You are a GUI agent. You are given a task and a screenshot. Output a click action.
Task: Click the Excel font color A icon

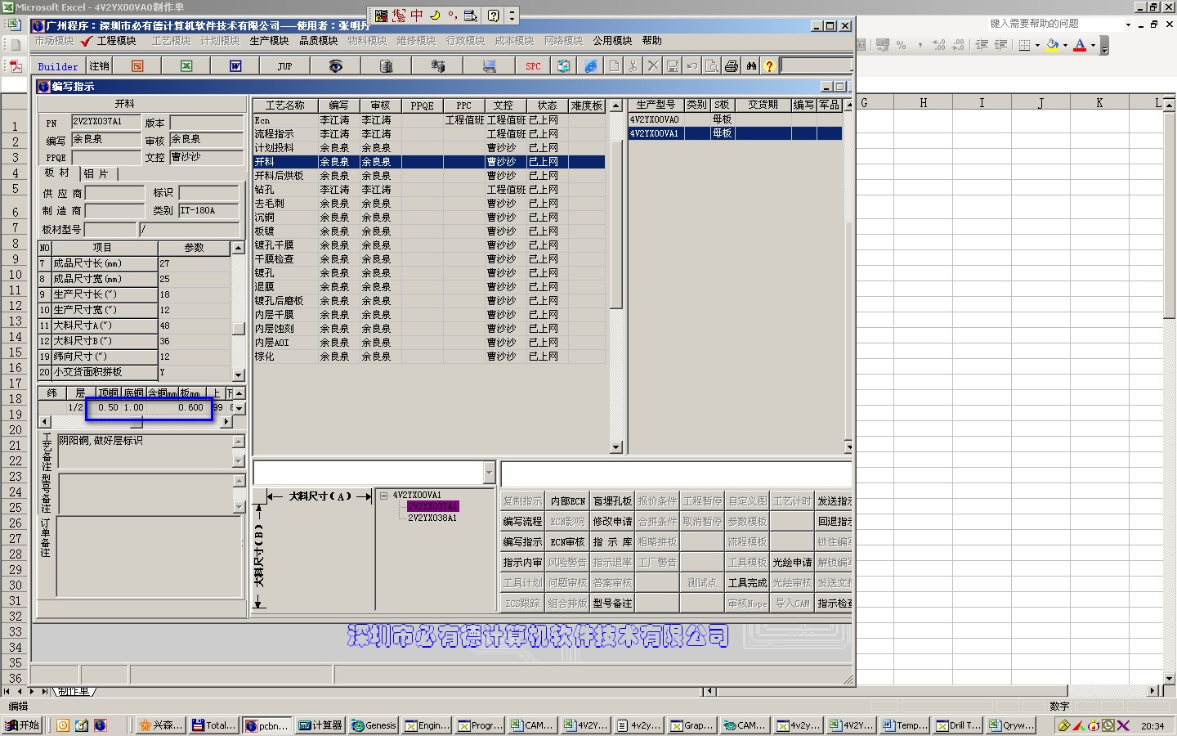(1080, 45)
